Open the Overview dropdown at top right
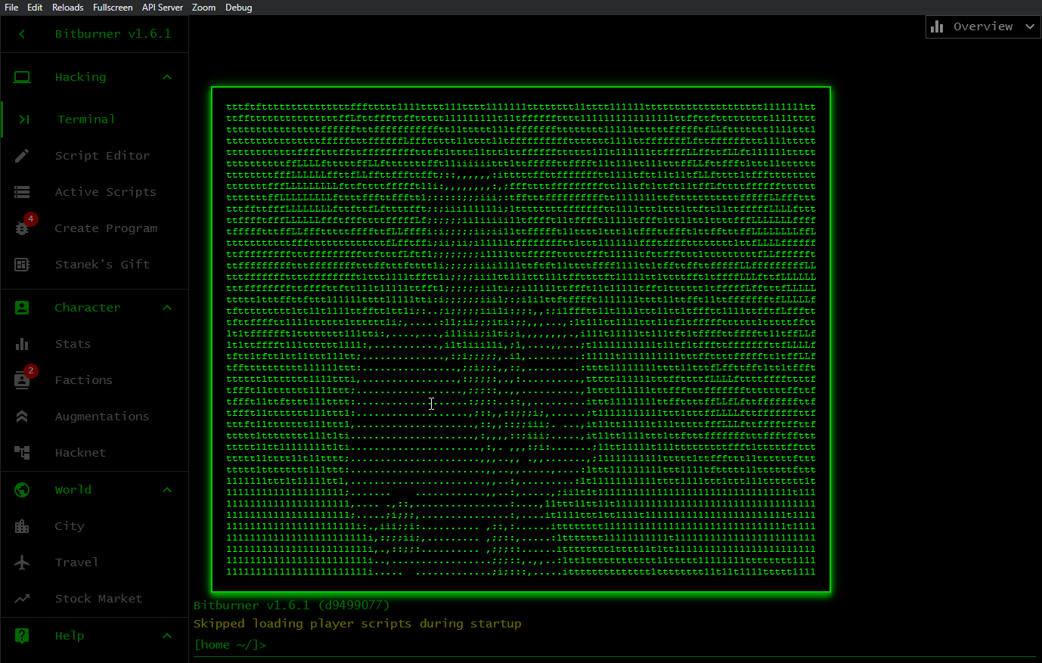Viewport: 1042px width, 663px height. (x=982, y=26)
